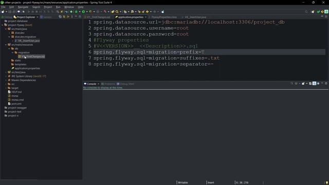Switch to the Debug perspective orange icon
The width and height of the screenshot is (329, 185).
tap(322, 12)
